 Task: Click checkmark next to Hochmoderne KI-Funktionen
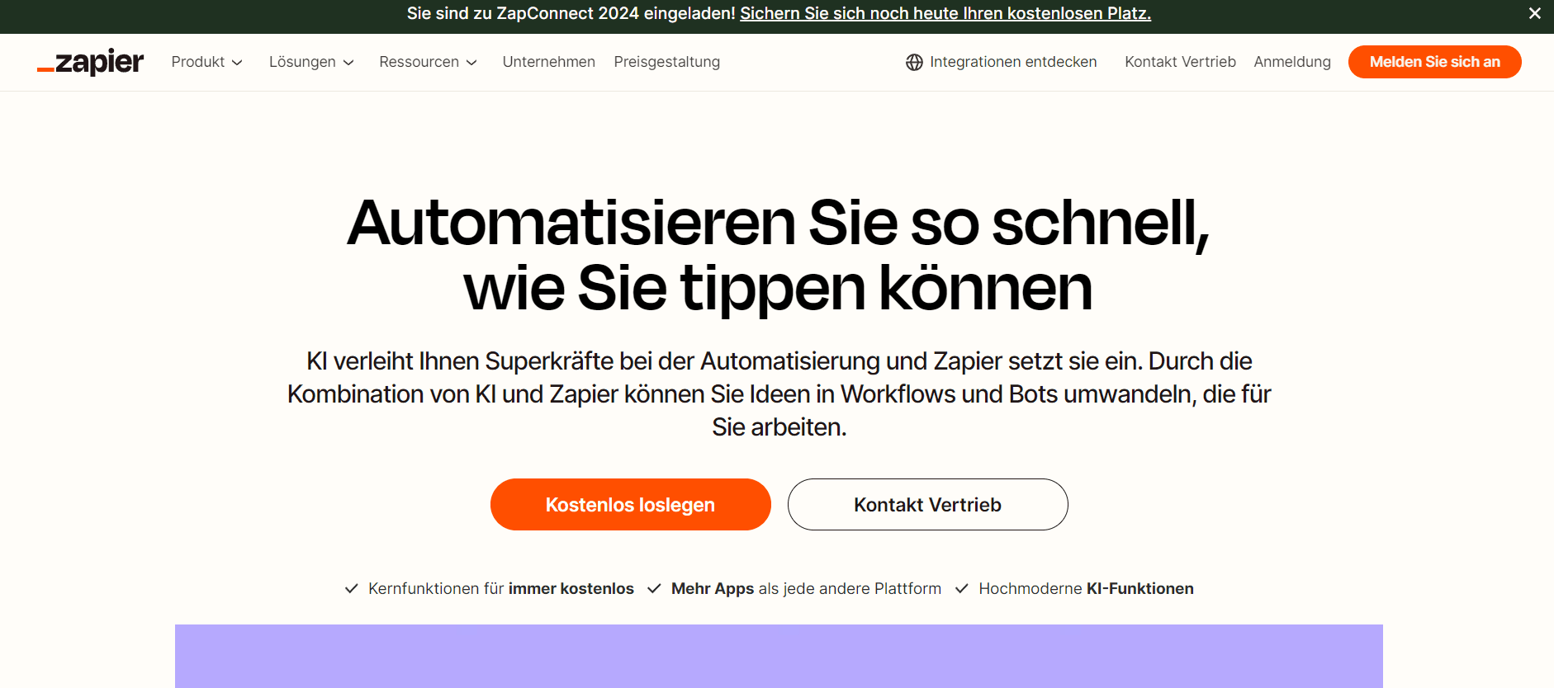[962, 588]
